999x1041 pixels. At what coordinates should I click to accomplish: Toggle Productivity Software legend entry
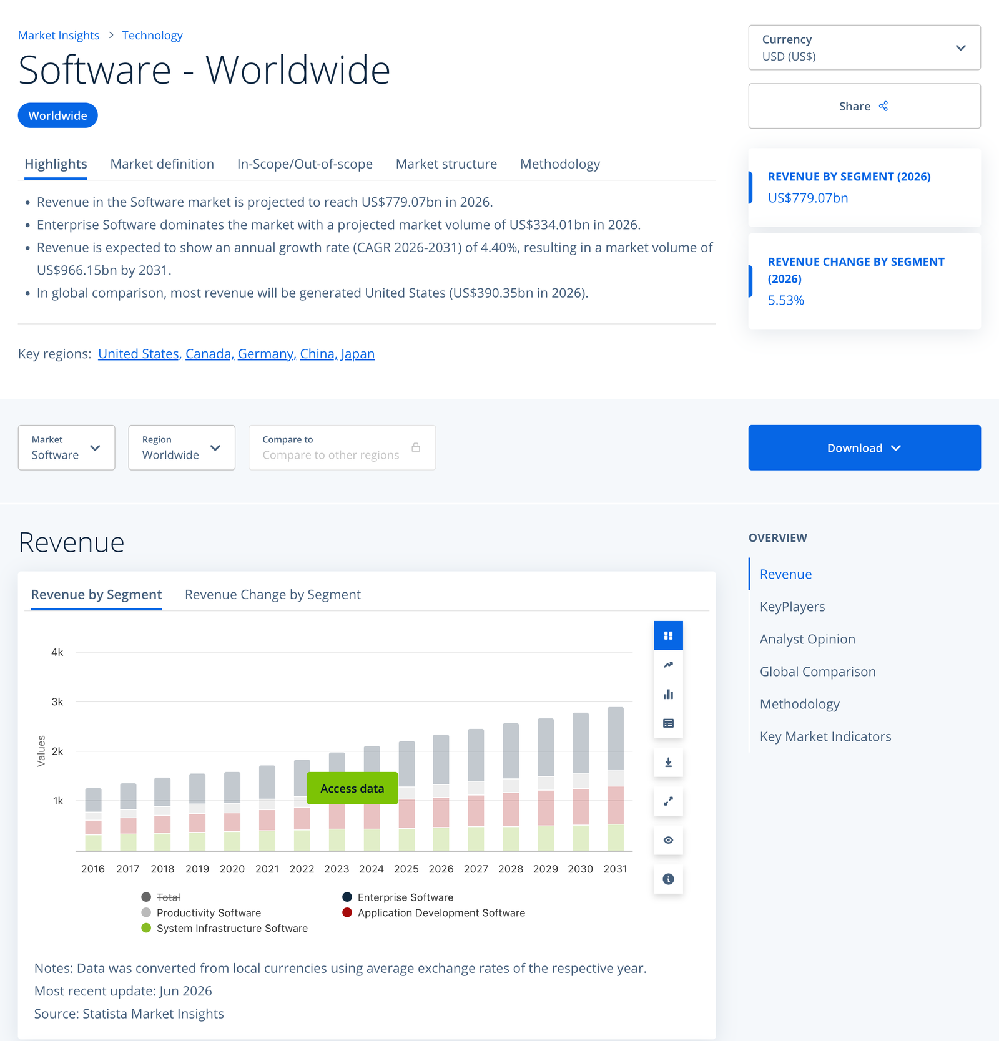point(201,912)
